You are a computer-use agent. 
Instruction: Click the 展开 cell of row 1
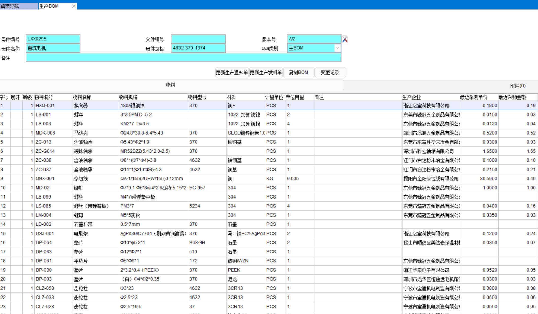pos(16,105)
